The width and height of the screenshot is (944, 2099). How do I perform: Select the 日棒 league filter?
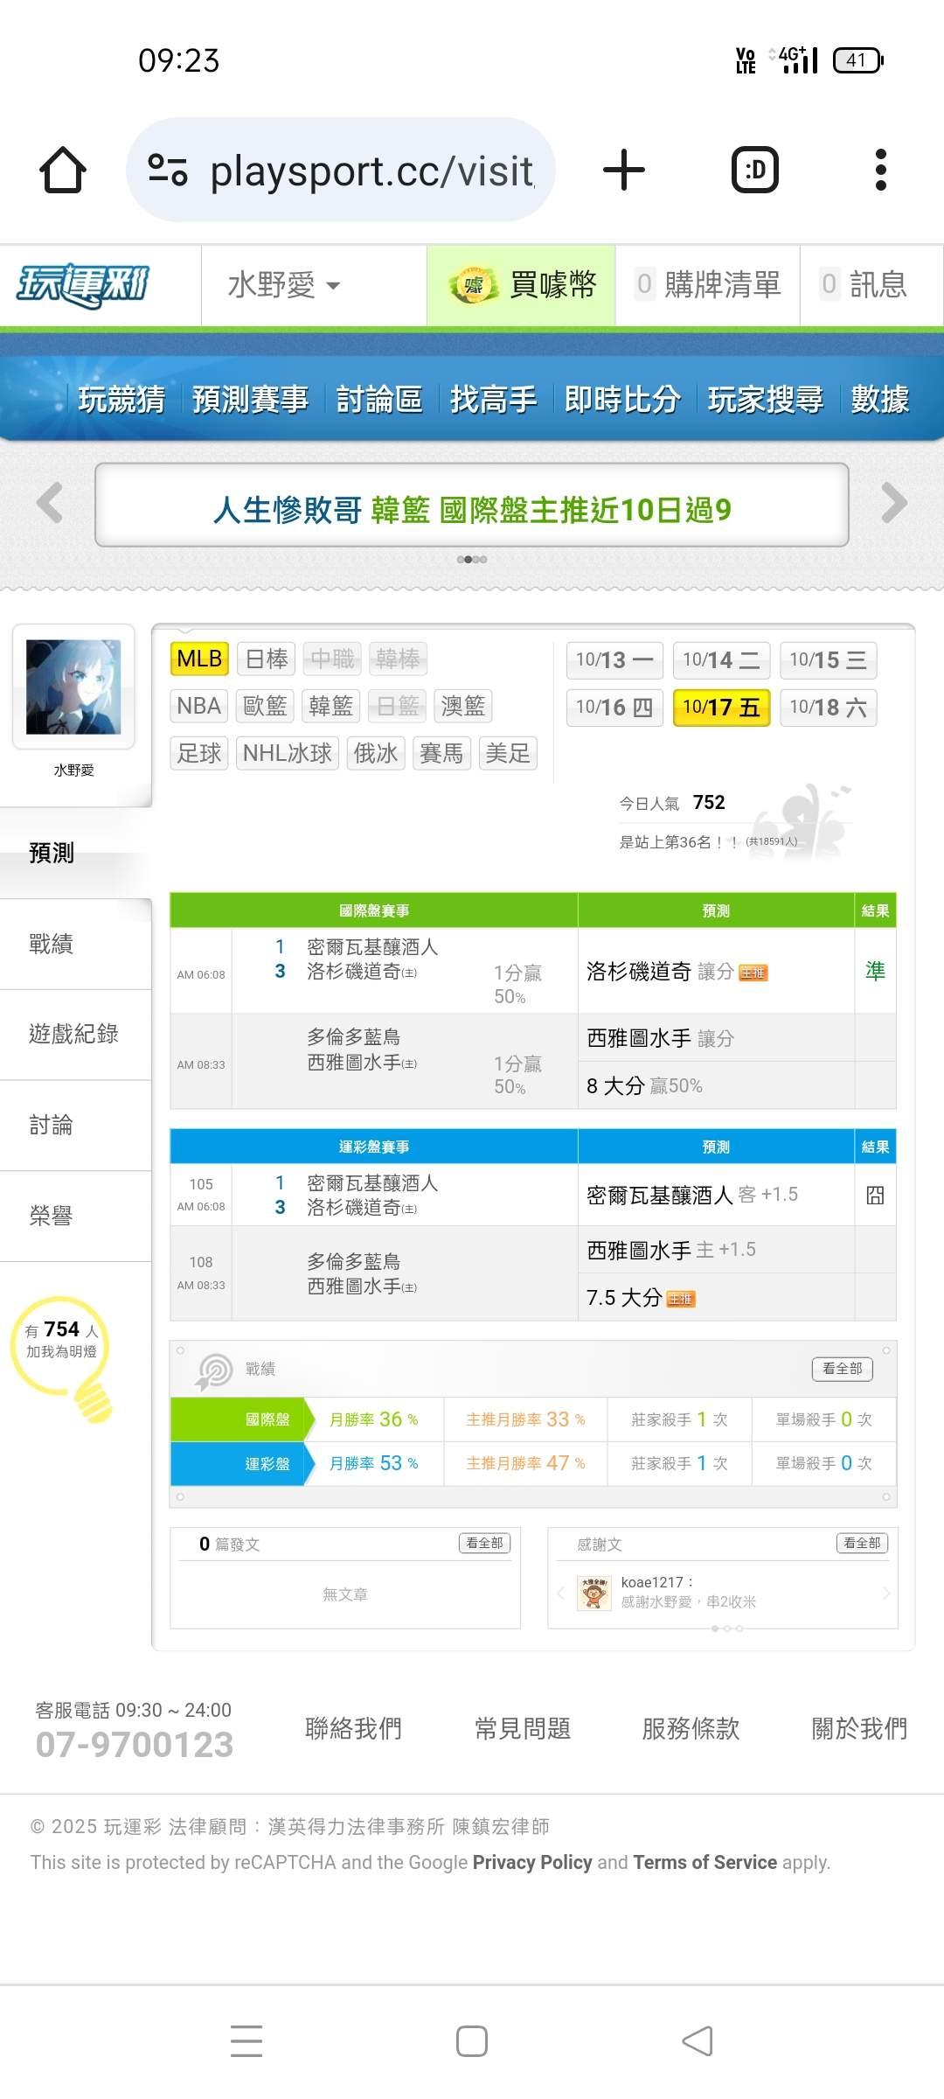click(267, 659)
